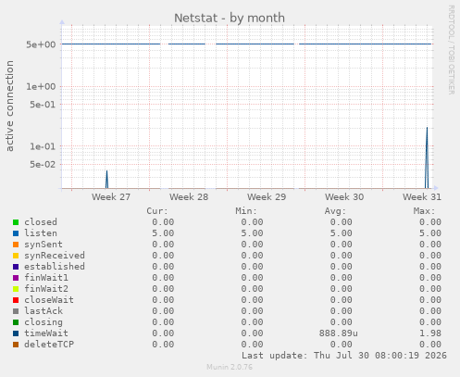Image resolution: width=460 pixels, height=377 pixels.
Task: Click the 'closed' legend label
Action: (41, 222)
